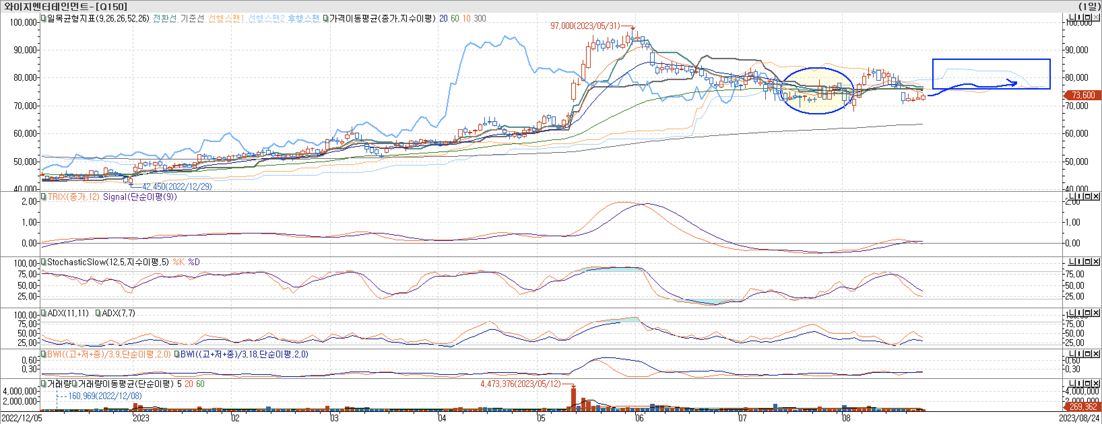Close the TRIX indicator pane
The image size is (1102, 424).
[x=1096, y=196]
